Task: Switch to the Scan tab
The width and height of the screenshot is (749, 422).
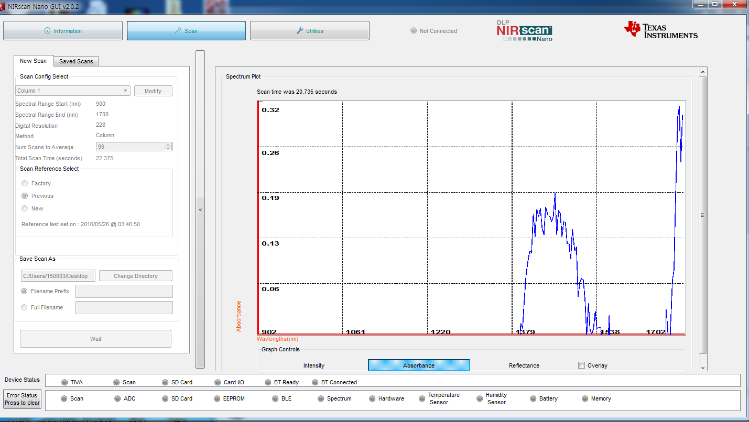Action: 186,31
